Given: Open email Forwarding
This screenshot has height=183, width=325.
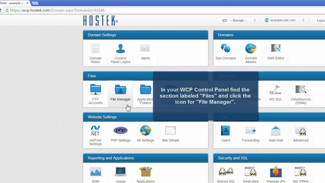Looking at the screenshot, I should pyautogui.click(x=251, y=134).
